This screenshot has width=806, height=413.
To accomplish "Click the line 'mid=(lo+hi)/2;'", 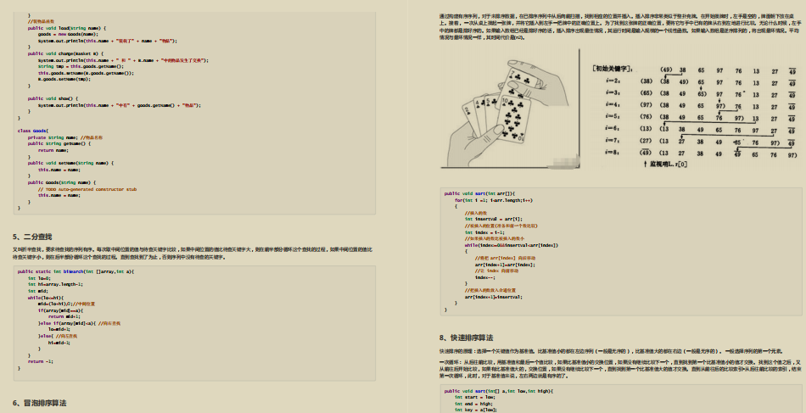I will click(x=55, y=304).
